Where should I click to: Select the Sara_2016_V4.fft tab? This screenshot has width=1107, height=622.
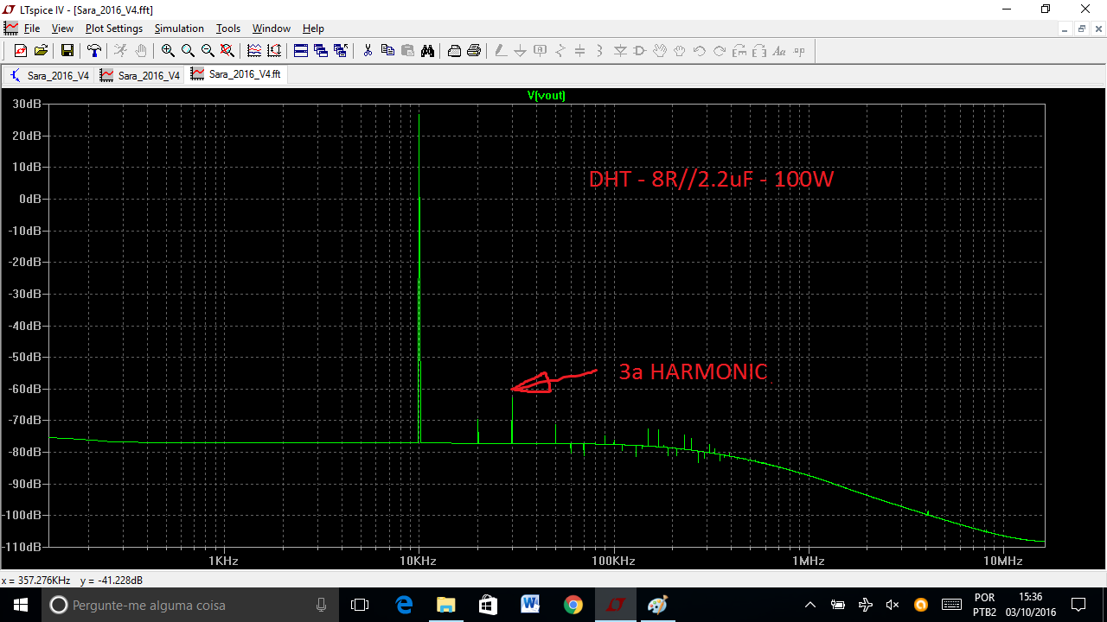[x=236, y=74]
